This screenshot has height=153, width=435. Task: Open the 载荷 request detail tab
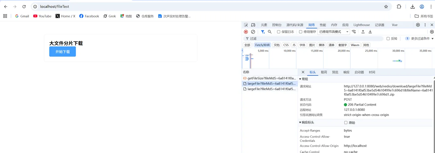324,72
